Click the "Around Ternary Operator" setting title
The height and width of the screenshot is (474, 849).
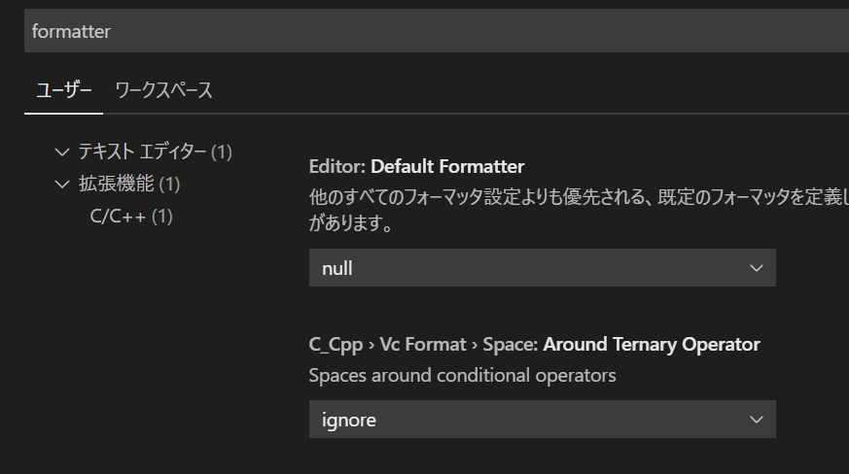(x=652, y=344)
